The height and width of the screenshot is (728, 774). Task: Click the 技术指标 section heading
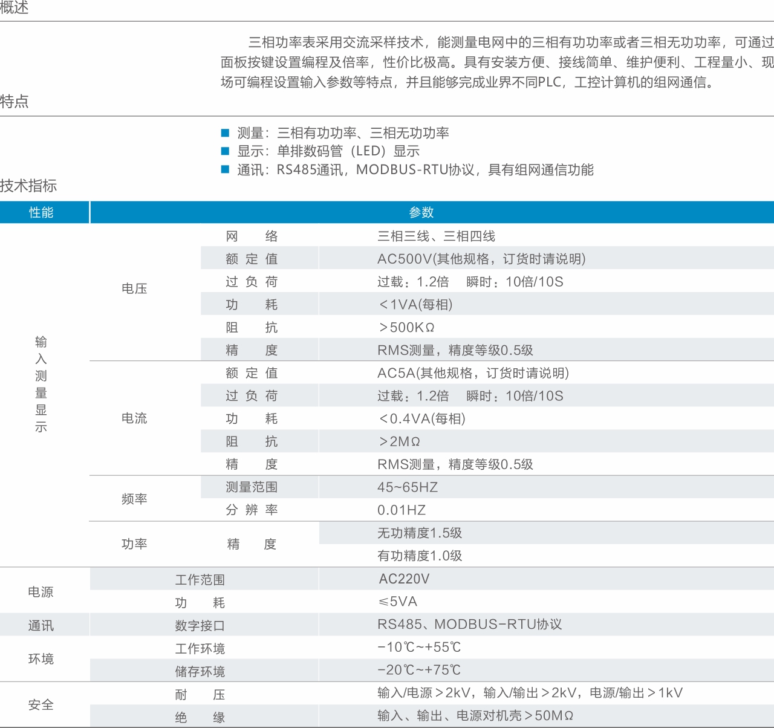[x=28, y=186]
